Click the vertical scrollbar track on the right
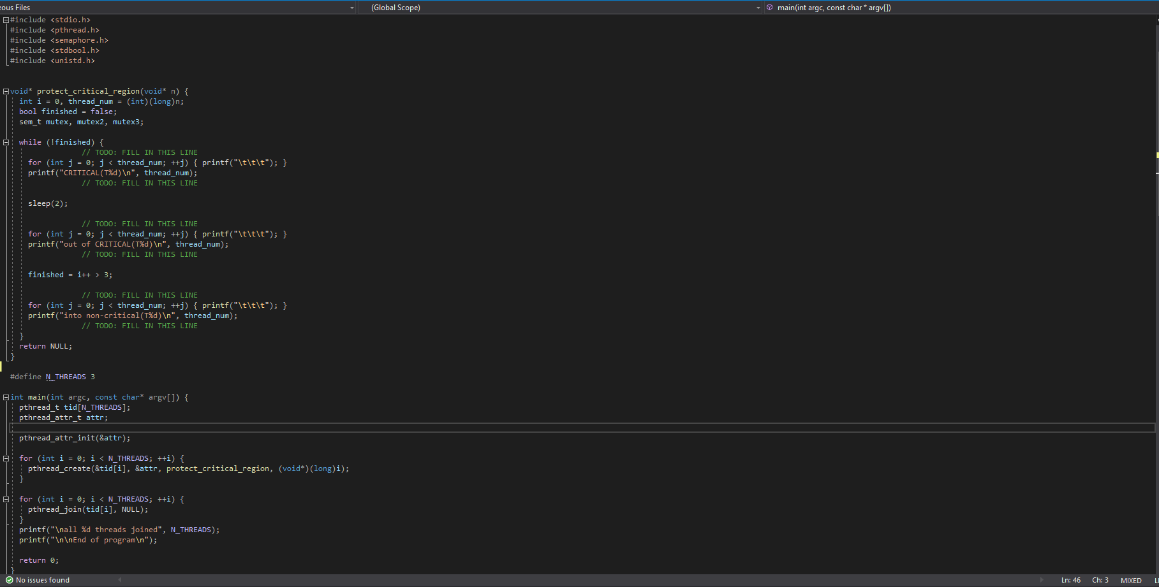Screen dimensions: 1159x587 (1155, 319)
